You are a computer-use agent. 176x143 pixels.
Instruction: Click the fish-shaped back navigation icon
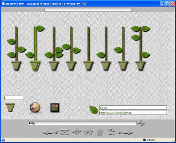(x=50, y=133)
